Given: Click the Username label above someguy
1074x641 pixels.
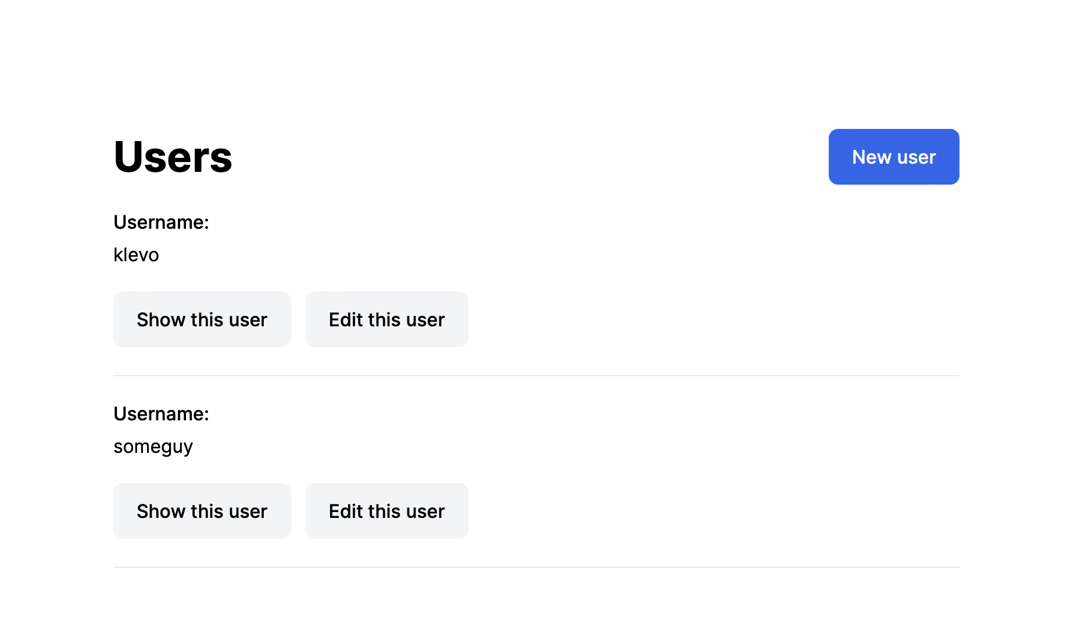Looking at the screenshot, I should 161,414.
